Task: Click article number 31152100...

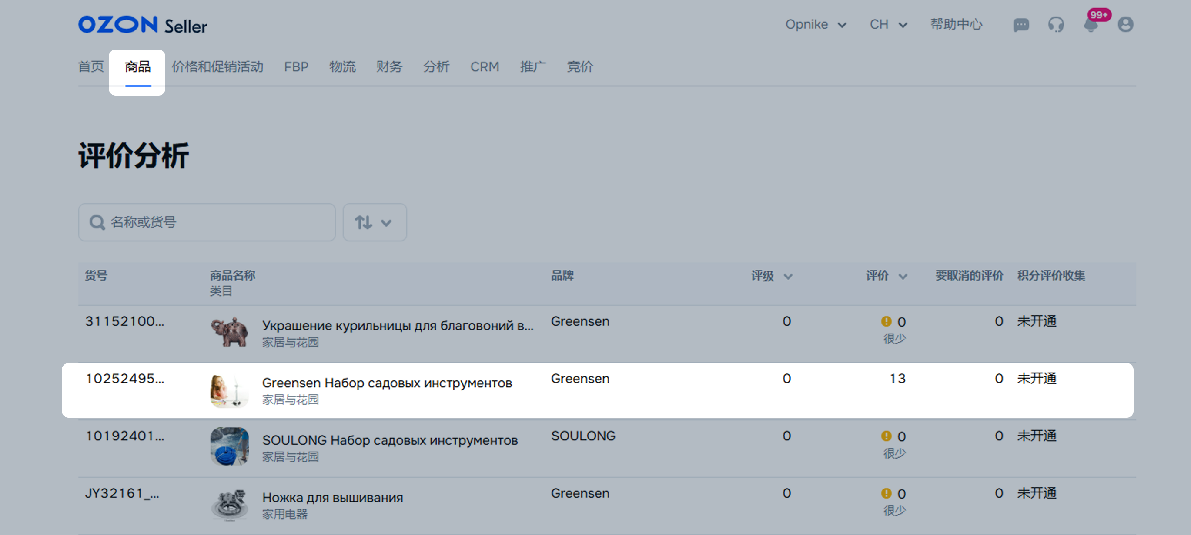Action: (x=124, y=321)
